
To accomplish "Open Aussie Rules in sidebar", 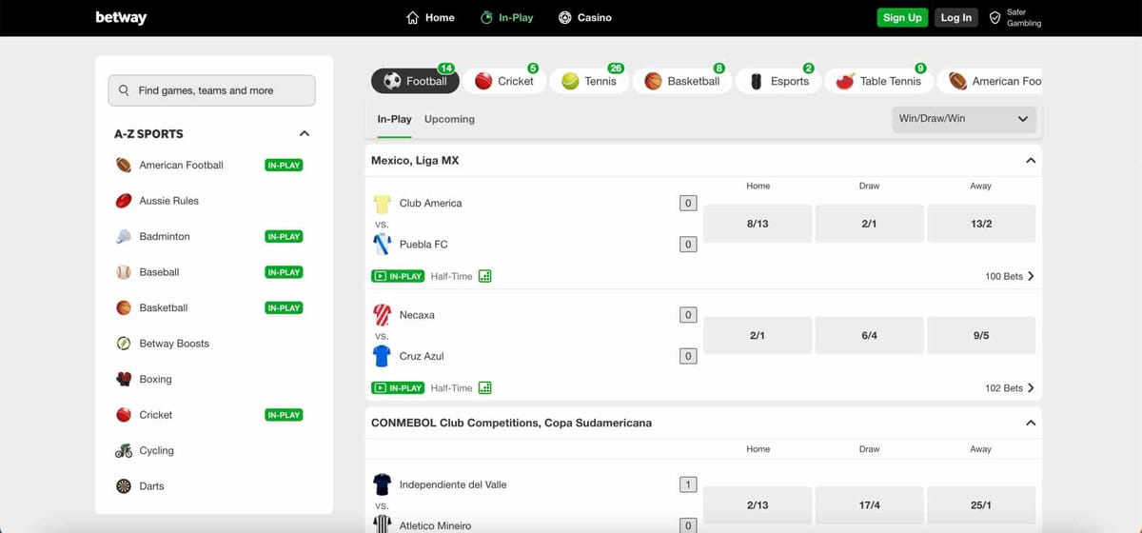I will pyautogui.click(x=168, y=201).
